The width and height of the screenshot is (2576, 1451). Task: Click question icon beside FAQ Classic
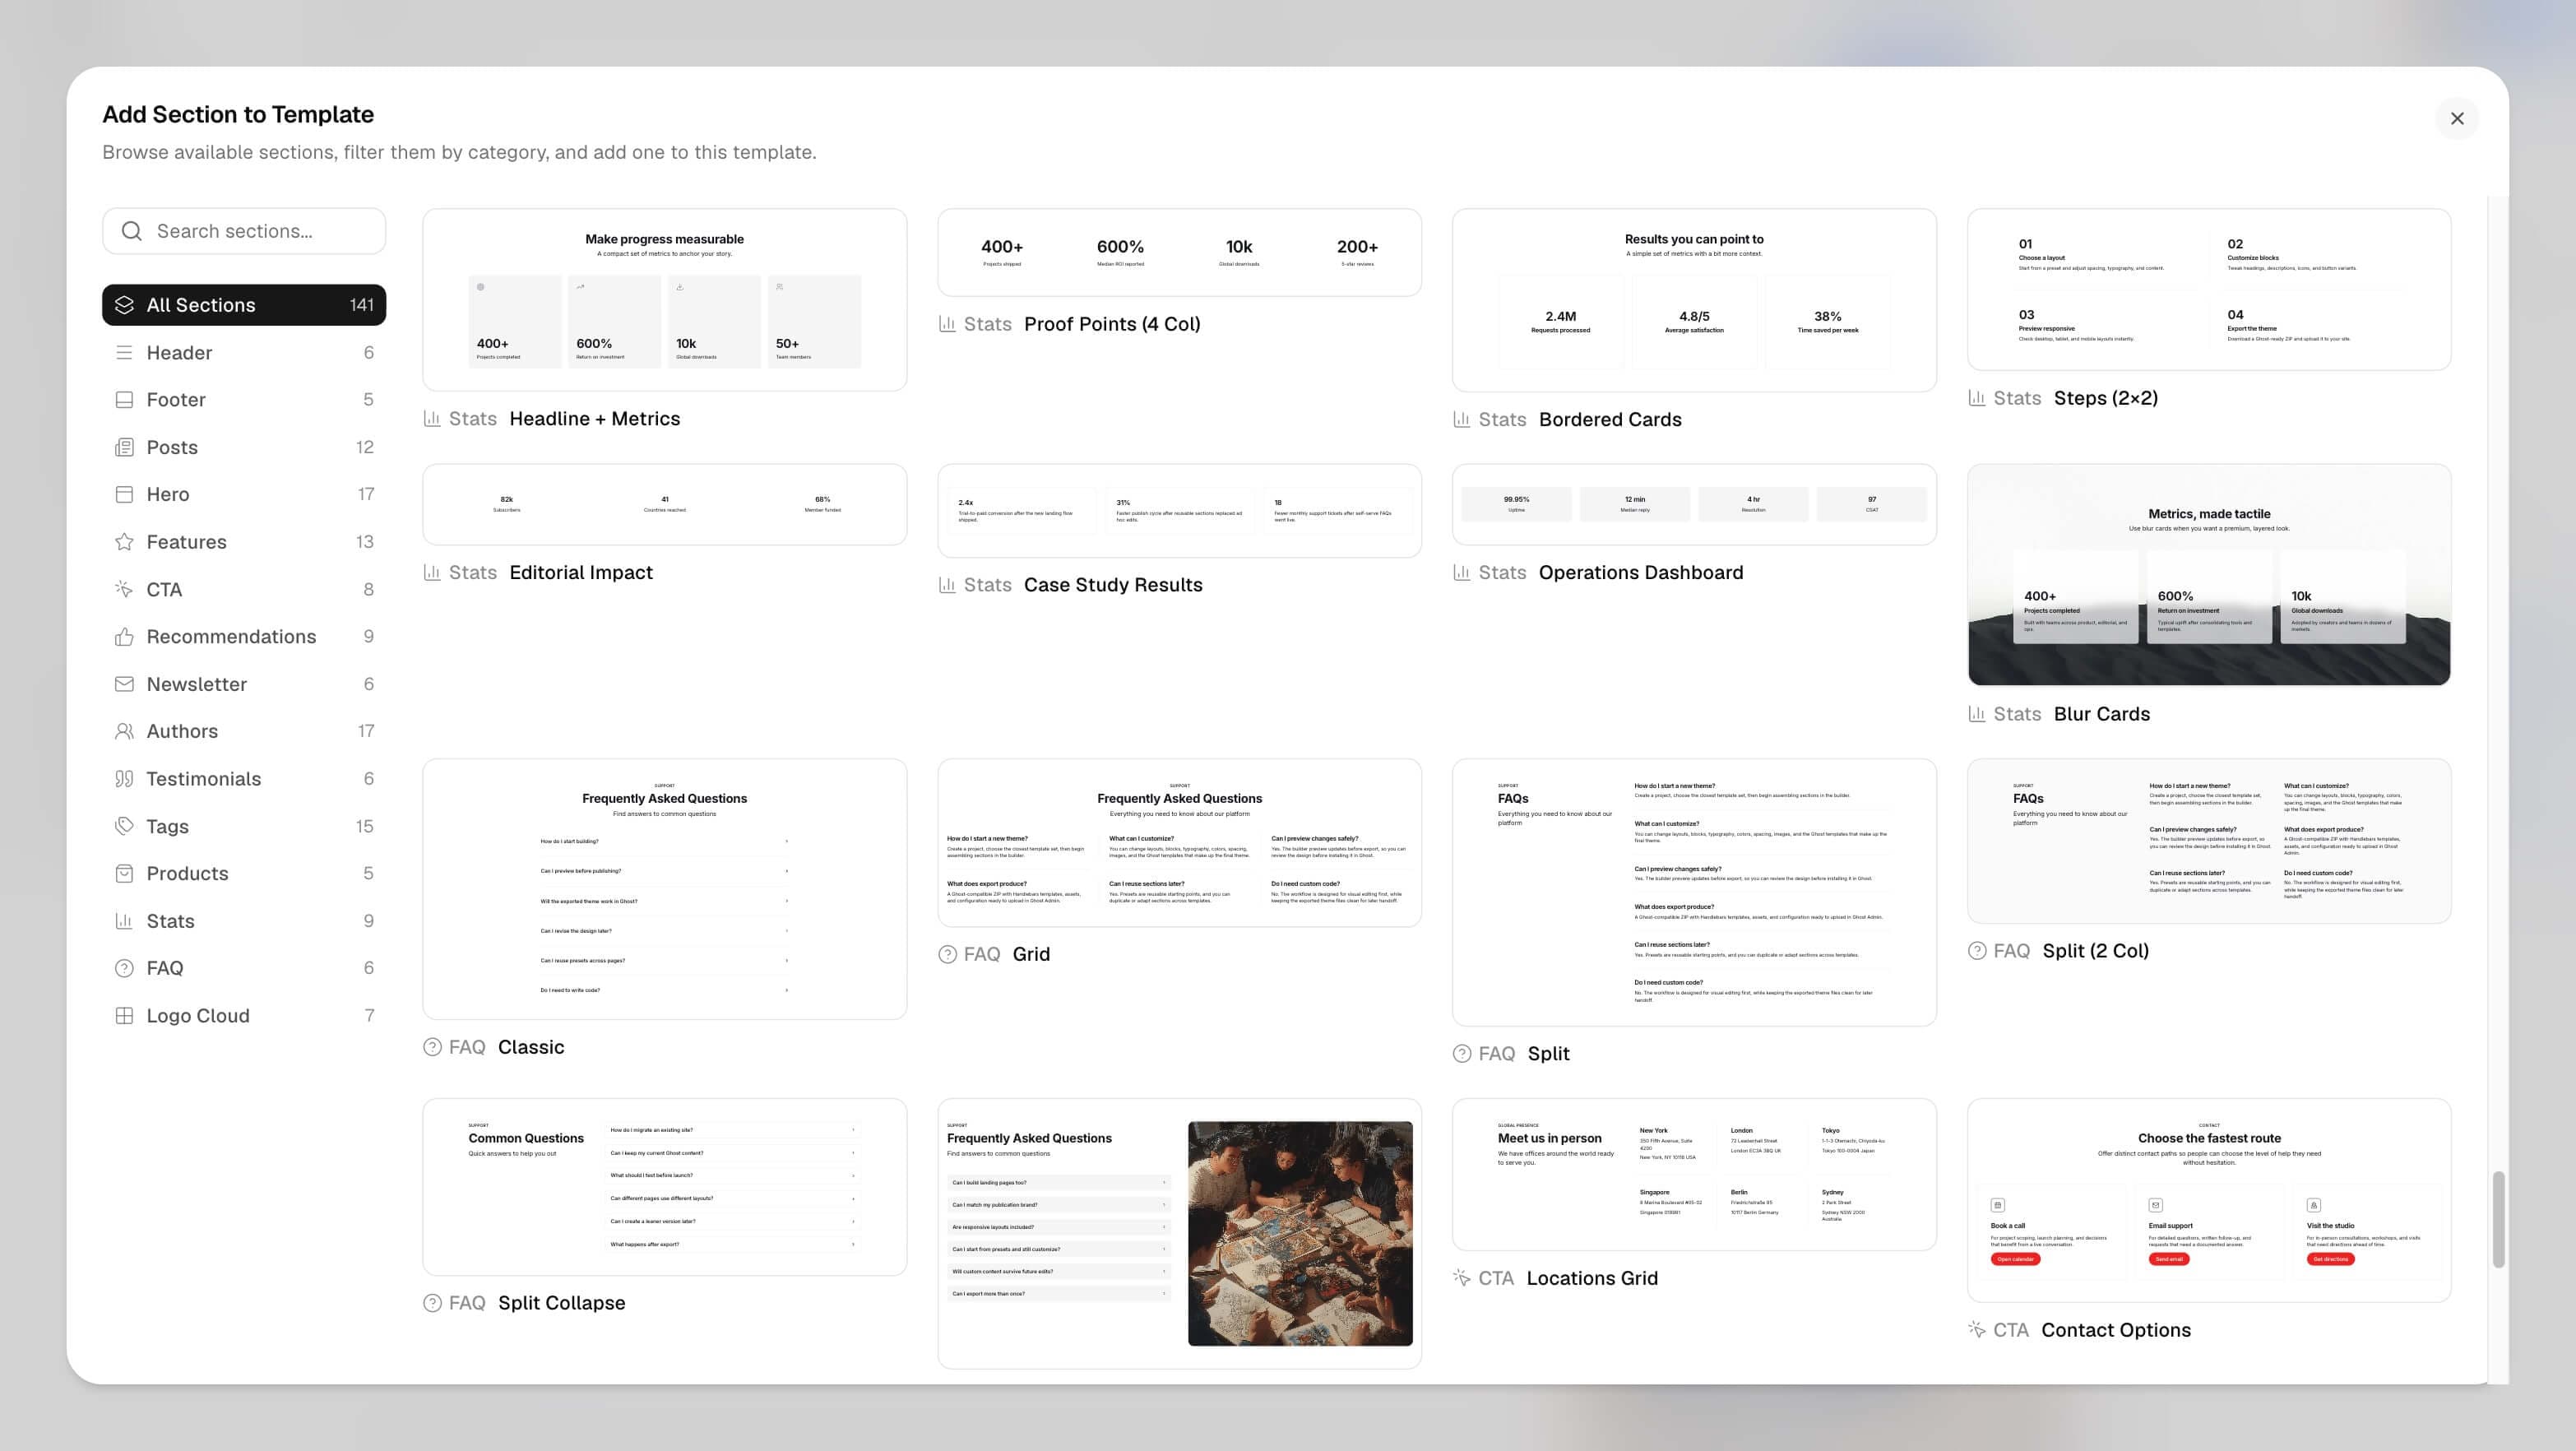pos(432,1047)
